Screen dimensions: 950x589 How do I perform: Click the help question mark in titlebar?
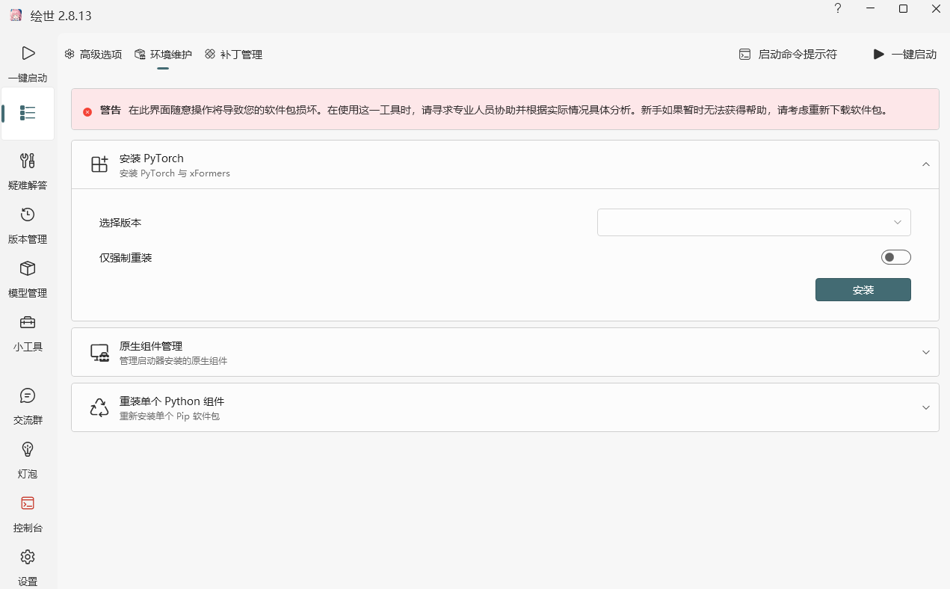point(837,9)
